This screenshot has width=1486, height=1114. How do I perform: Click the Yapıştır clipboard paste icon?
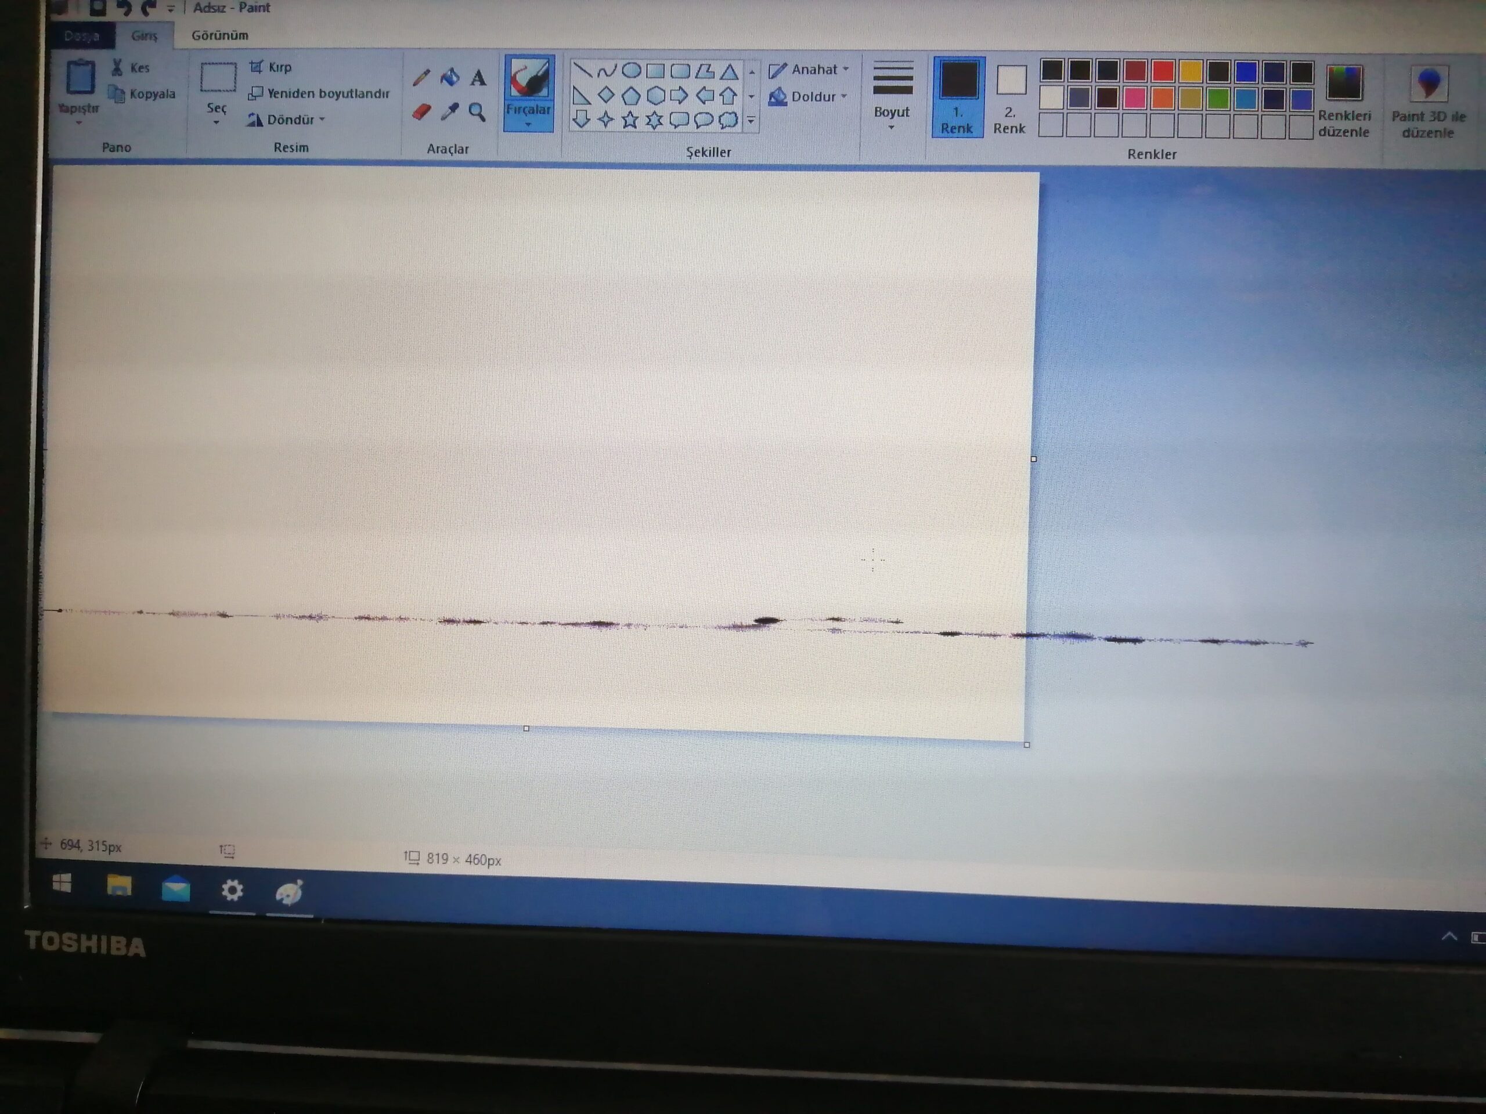pyautogui.click(x=80, y=77)
